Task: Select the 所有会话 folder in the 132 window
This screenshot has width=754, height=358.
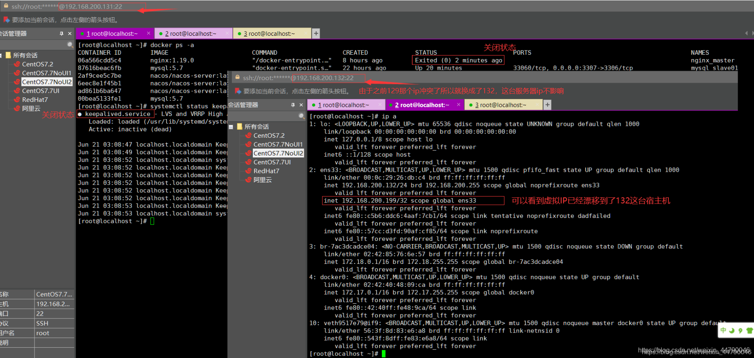Action: click(257, 127)
